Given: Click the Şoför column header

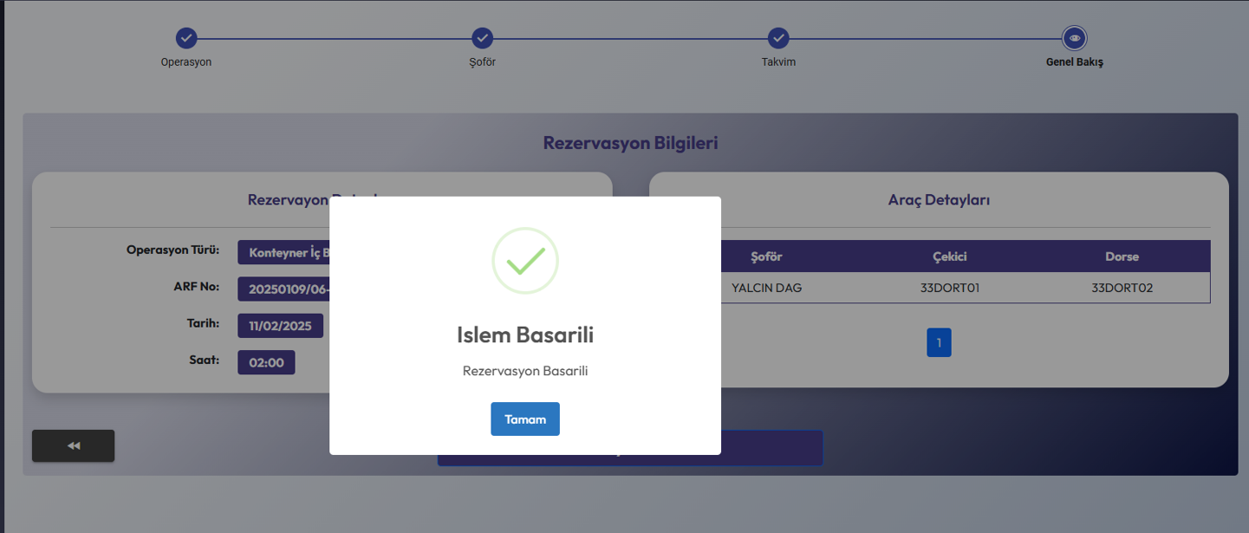Looking at the screenshot, I should pos(767,257).
